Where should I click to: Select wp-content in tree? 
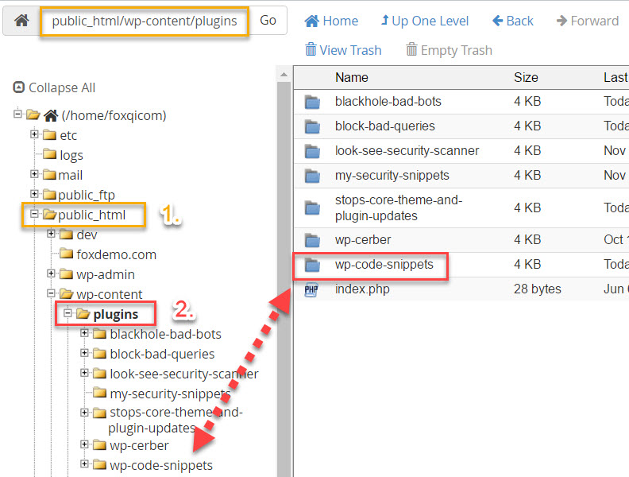109,294
